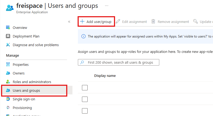Click the plus icon beside Add user/group
213x116 pixels.
(x=82, y=22)
